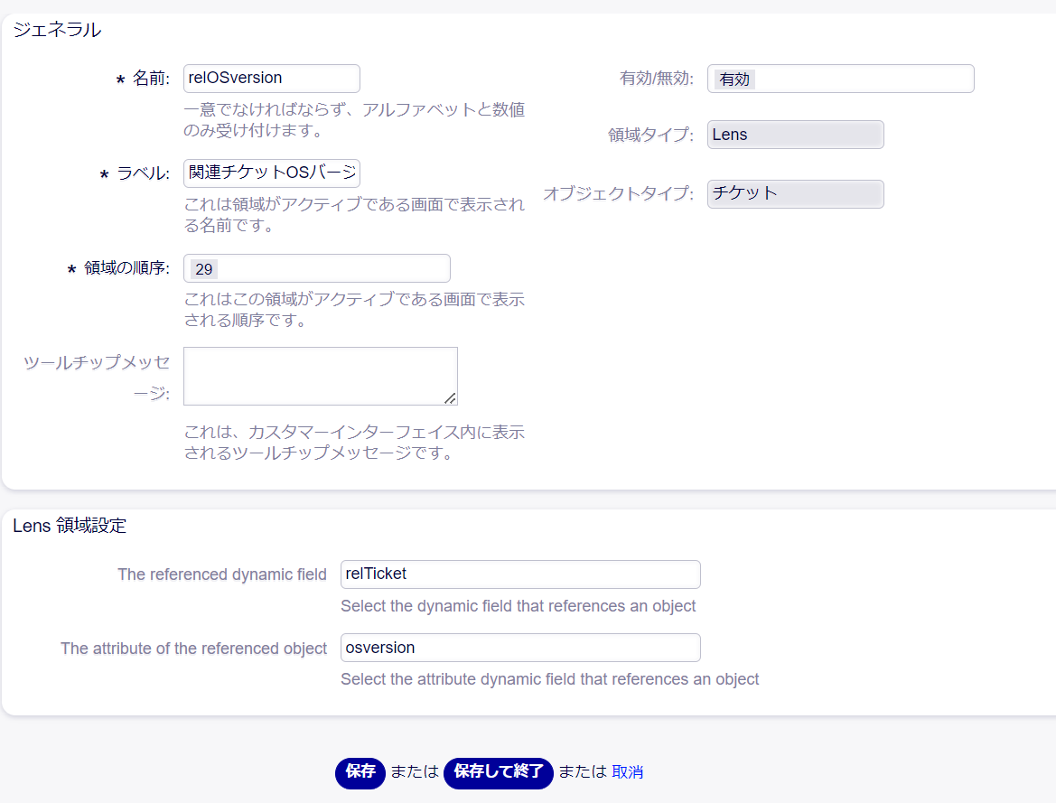This screenshot has height=803, width=1056.
Task: Click the hint text starting 一意でなければならず
Action: [x=354, y=120]
